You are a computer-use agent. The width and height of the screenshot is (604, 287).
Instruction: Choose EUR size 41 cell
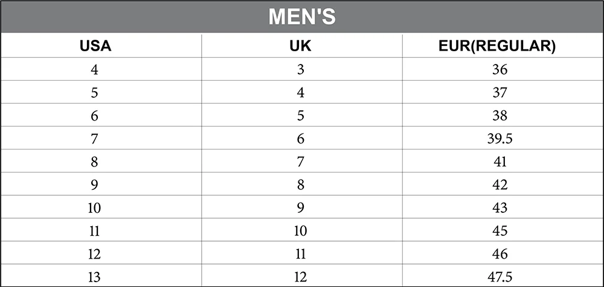(x=500, y=162)
